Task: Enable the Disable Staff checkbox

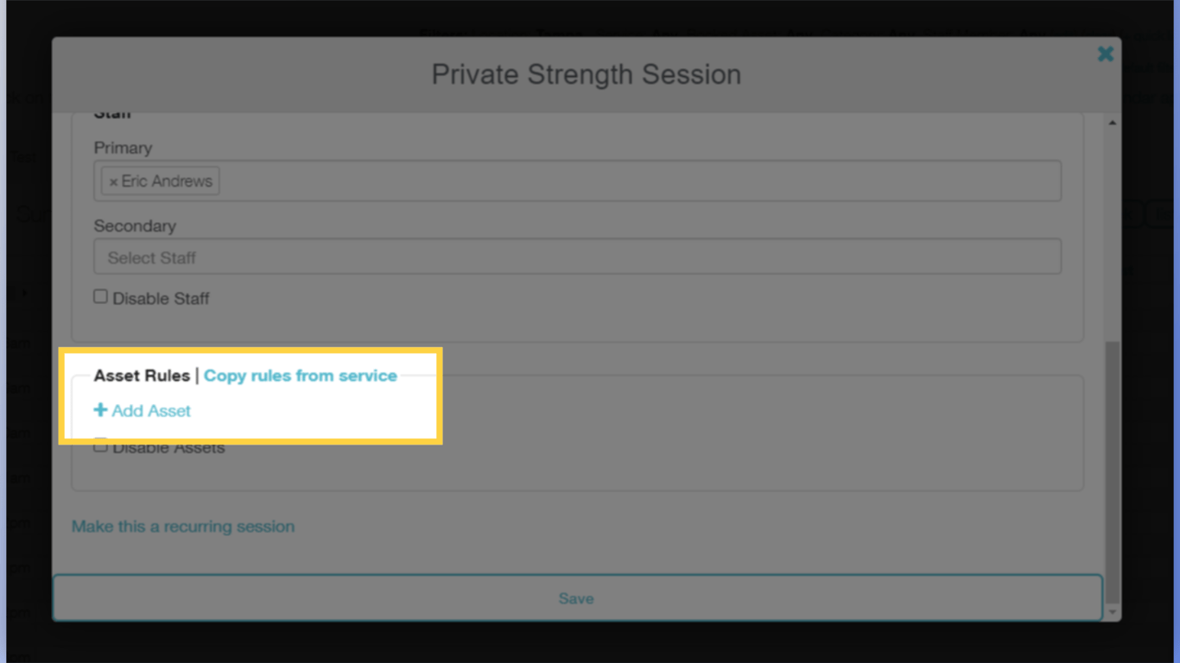Action: point(100,295)
